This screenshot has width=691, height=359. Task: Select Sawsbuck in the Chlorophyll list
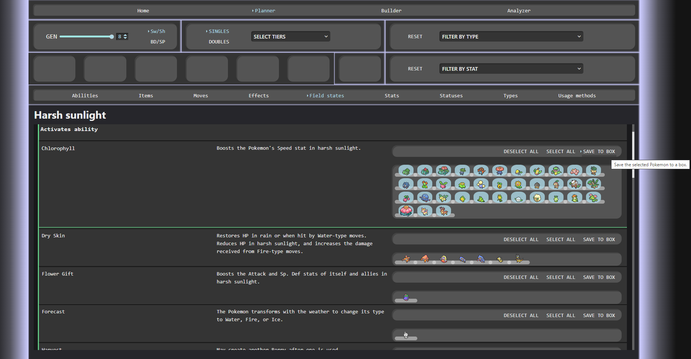click(444, 211)
